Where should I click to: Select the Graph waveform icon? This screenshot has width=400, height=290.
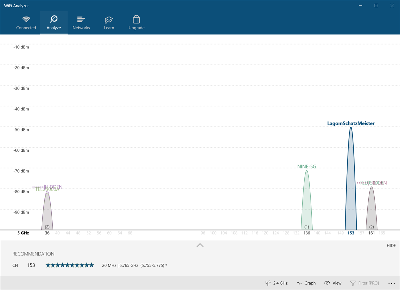299,283
